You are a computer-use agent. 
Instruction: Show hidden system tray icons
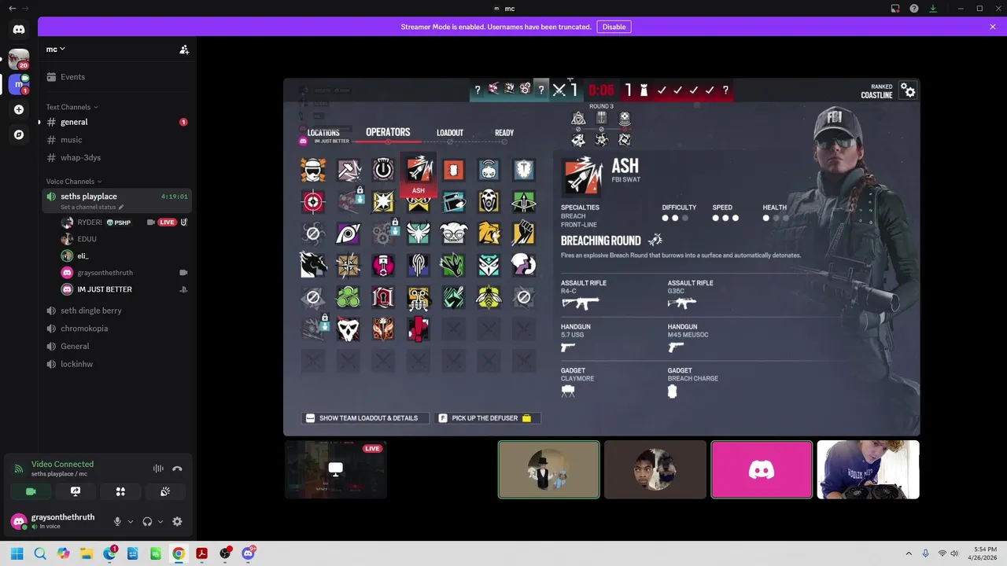click(x=909, y=553)
